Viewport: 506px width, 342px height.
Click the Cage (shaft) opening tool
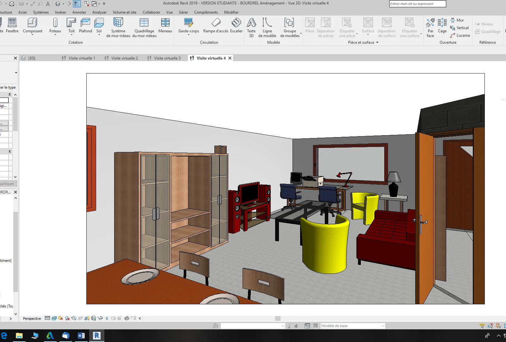click(x=442, y=25)
